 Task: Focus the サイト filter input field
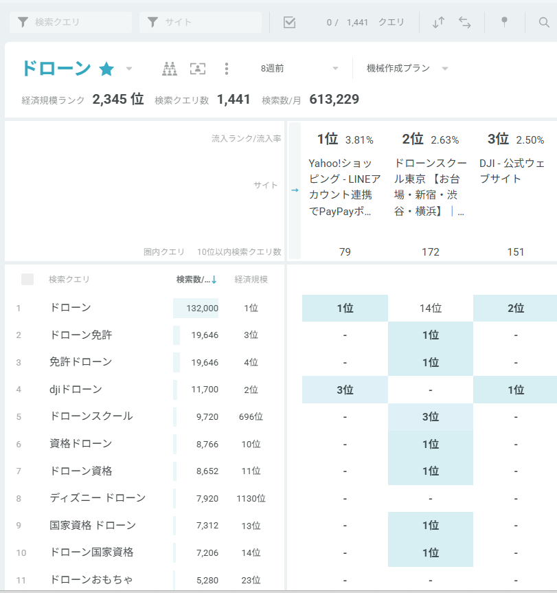pos(201,22)
